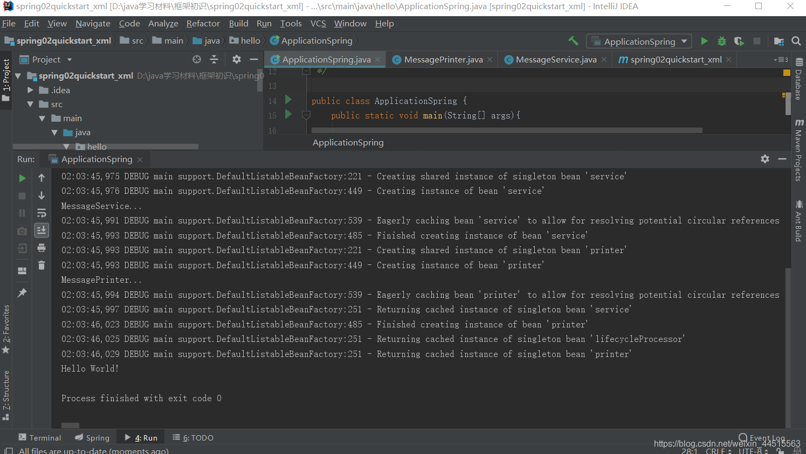Toggle scroll to end of console

tap(42, 231)
